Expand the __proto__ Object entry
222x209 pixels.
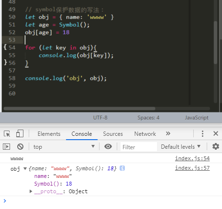coord(31,191)
